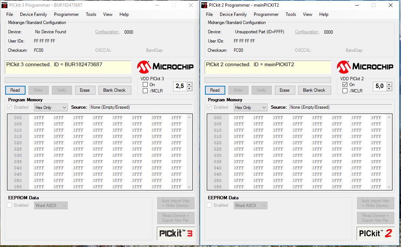Viewport: 401px width, 247px height.
Task: Click the PICkit 2 window title icon
Action: [x=204, y=5]
